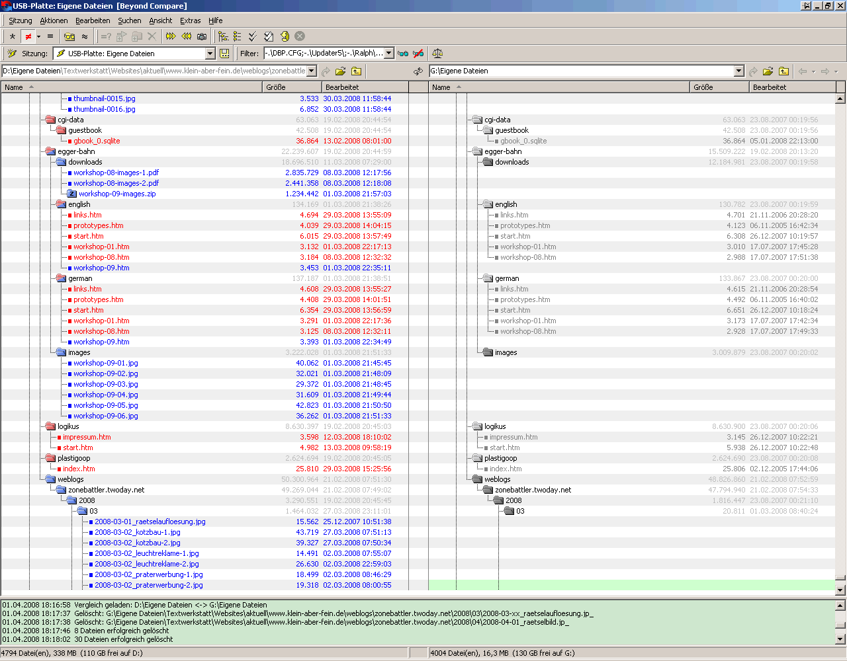Click the lightning sessions icon left of Sitzung
This screenshot has height=661, width=847.
pyautogui.click(x=12, y=54)
